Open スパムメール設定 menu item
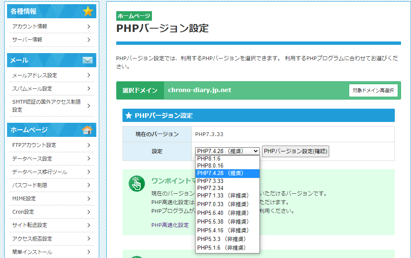 pyautogui.click(x=51, y=88)
